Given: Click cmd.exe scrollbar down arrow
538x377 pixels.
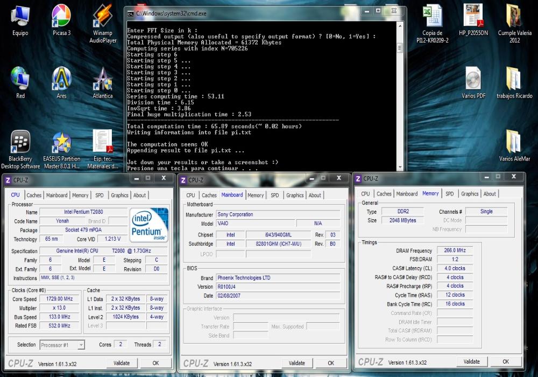Looking at the screenshot, I should (400, 167).
